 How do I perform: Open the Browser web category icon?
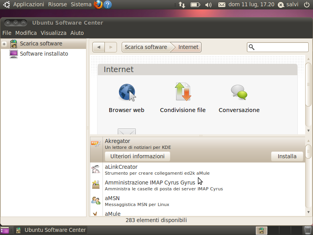tap(127, 92)
